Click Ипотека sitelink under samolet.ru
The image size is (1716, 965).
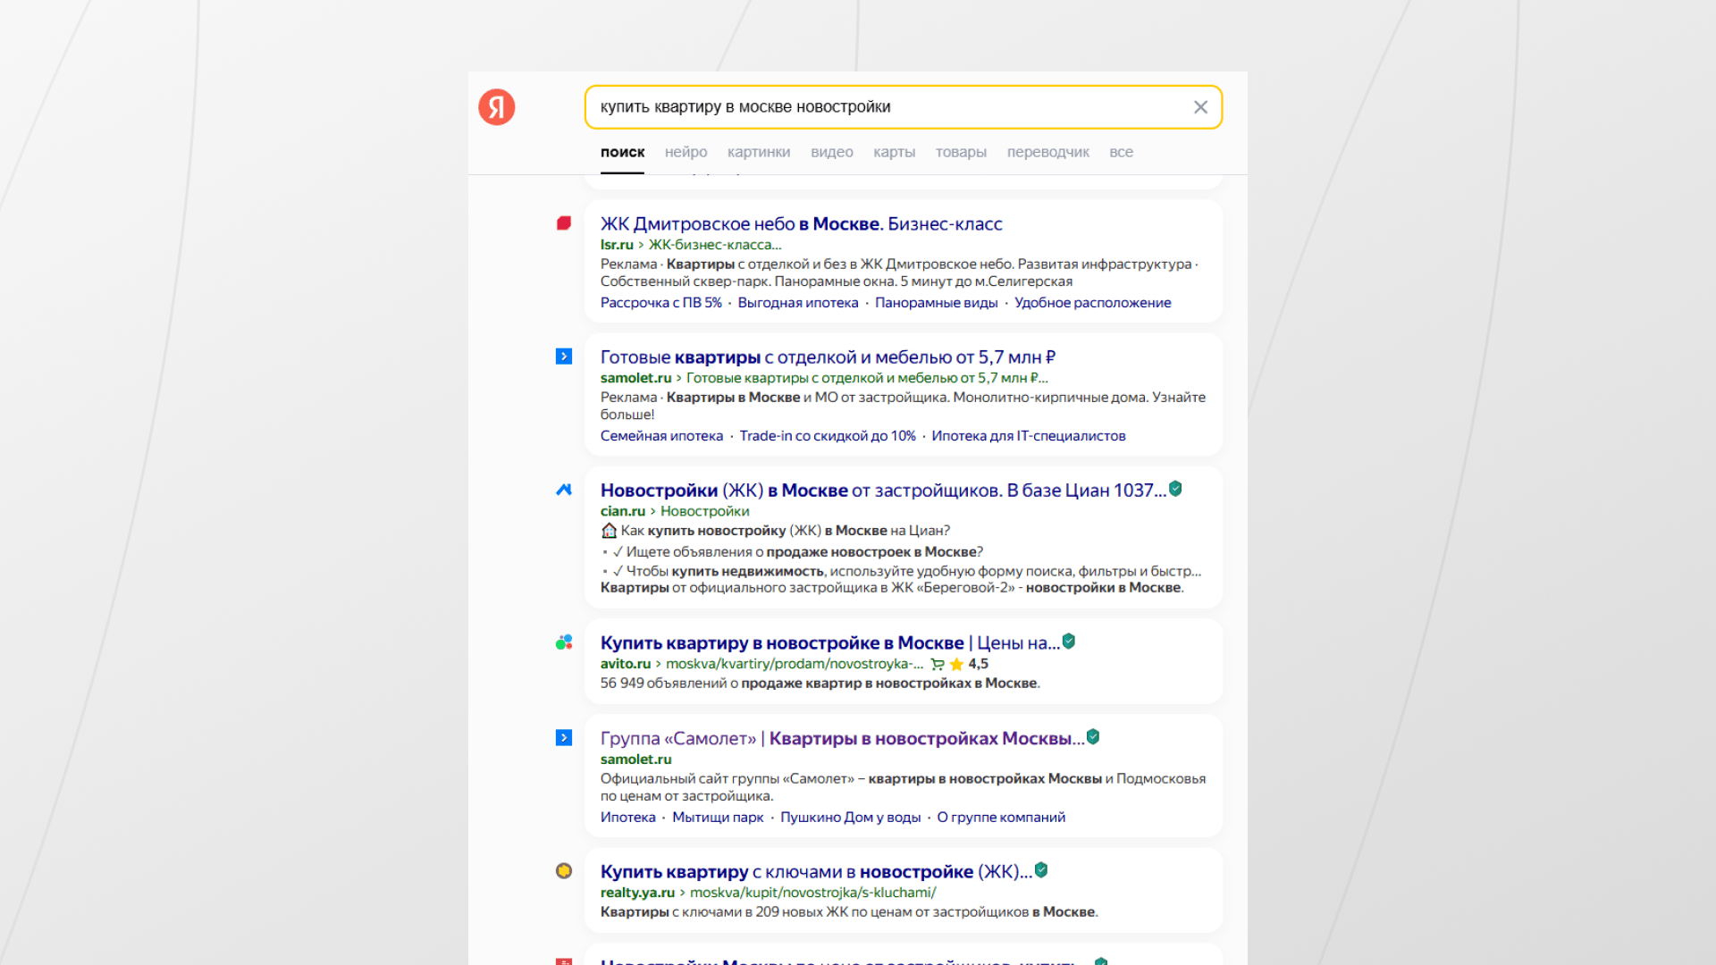627,818
